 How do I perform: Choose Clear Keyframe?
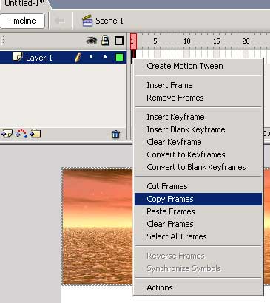(198, 142)
